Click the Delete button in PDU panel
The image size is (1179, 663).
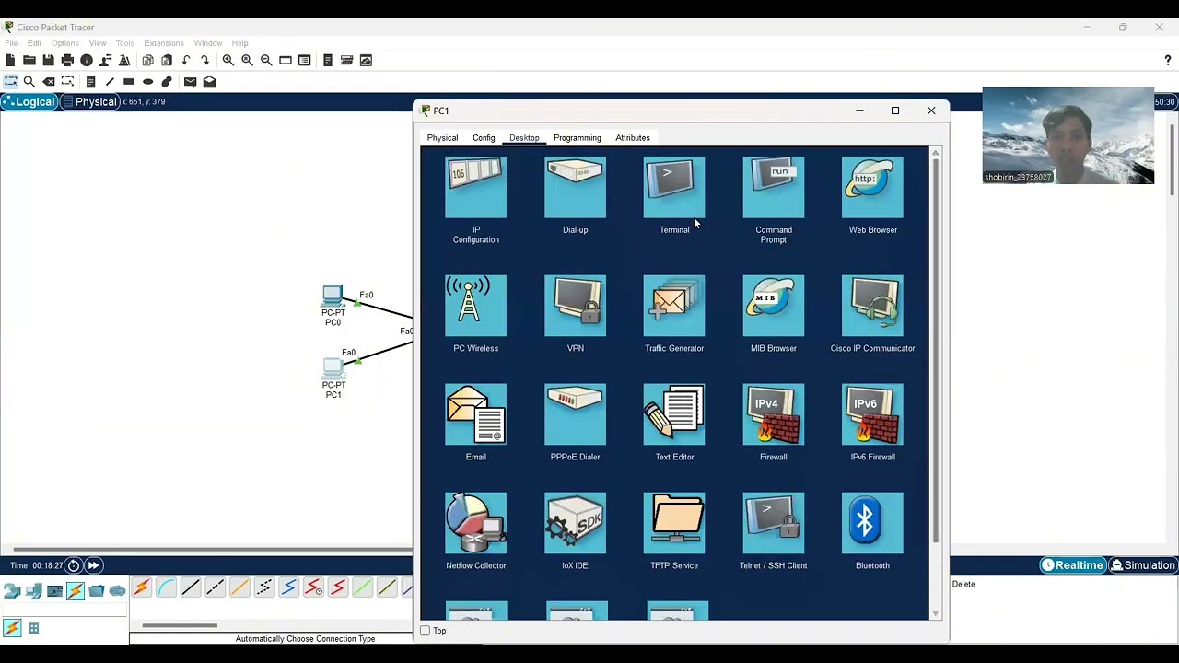tap(963, 584)
